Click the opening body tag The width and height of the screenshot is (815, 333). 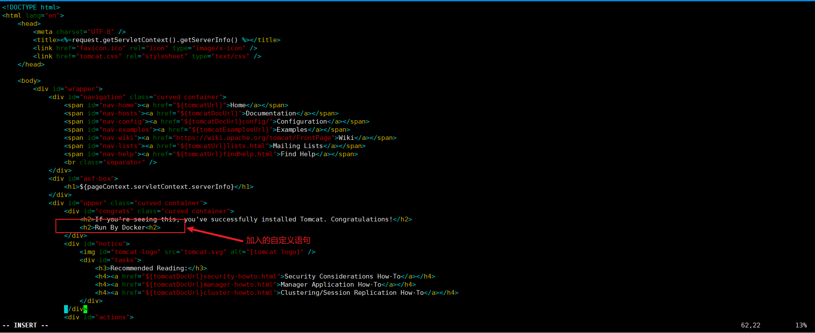click(x=29, y=81)
